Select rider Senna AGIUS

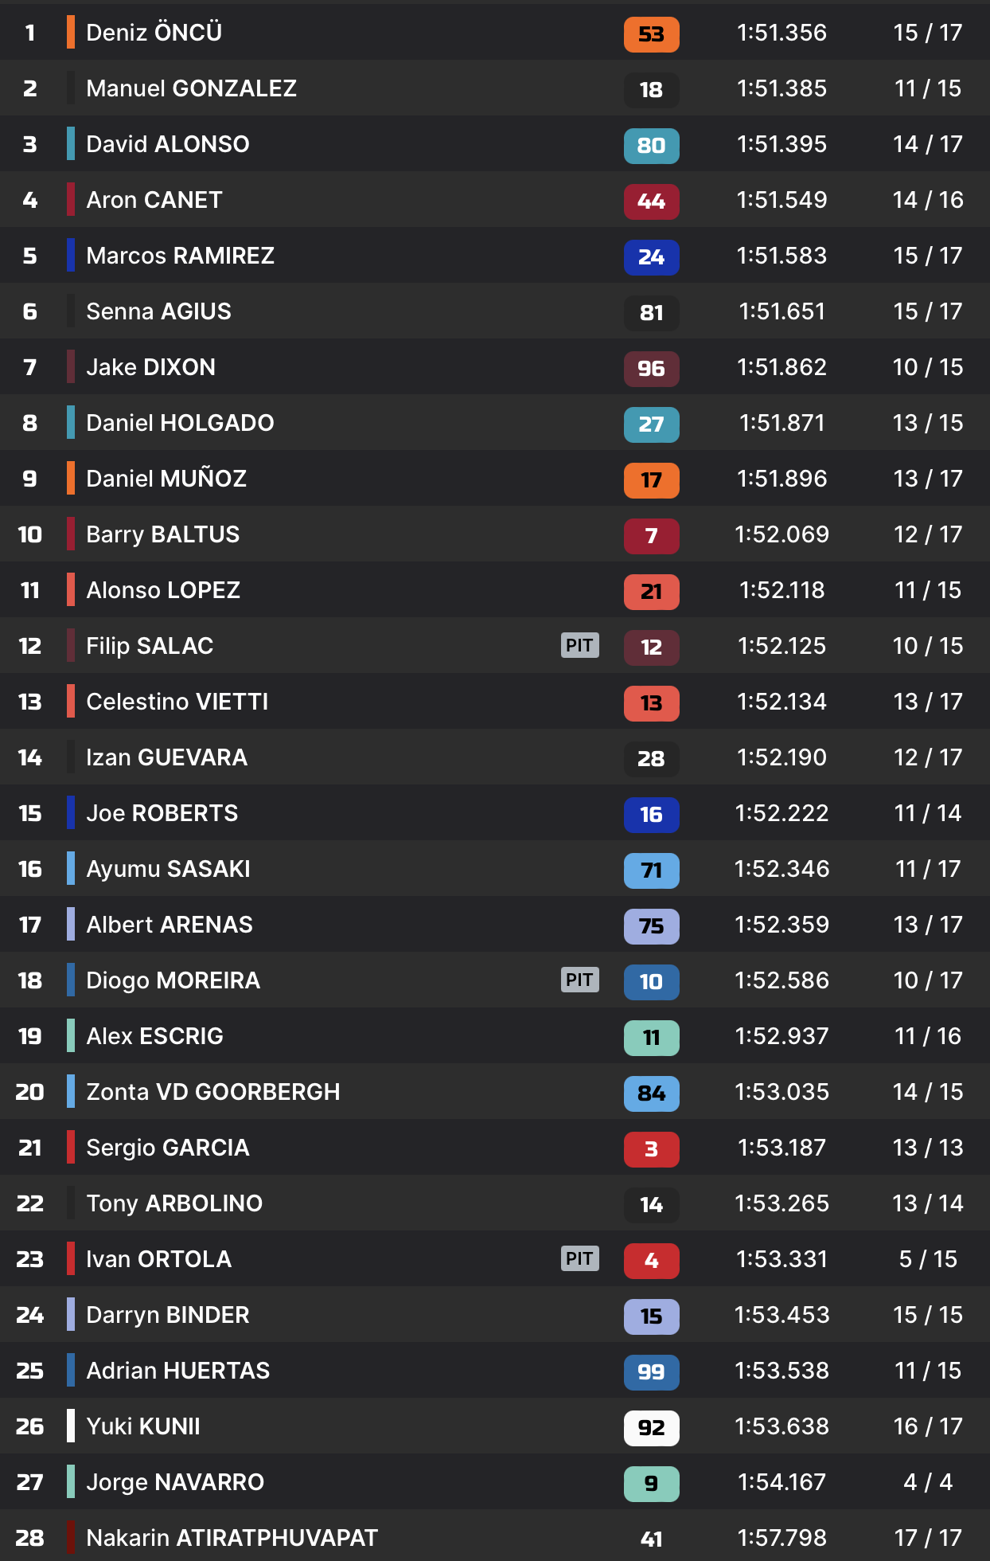coord(158,311)
